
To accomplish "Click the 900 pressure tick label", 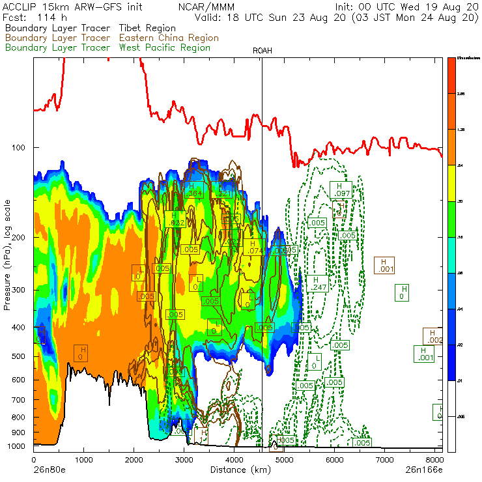I will (x=18, y=432).
